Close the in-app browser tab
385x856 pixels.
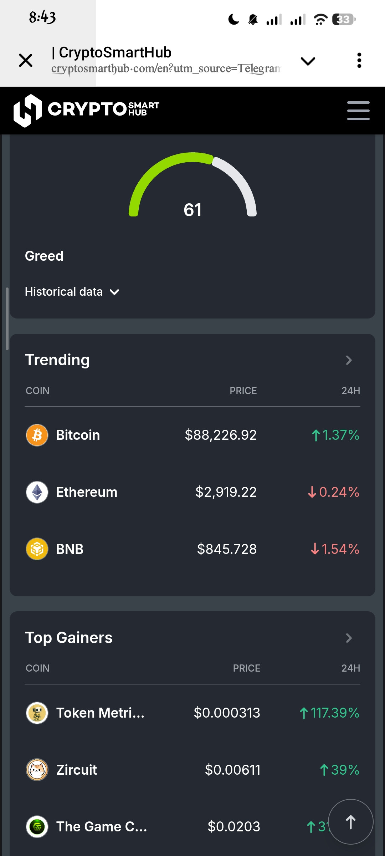click(x=26, y=60)
